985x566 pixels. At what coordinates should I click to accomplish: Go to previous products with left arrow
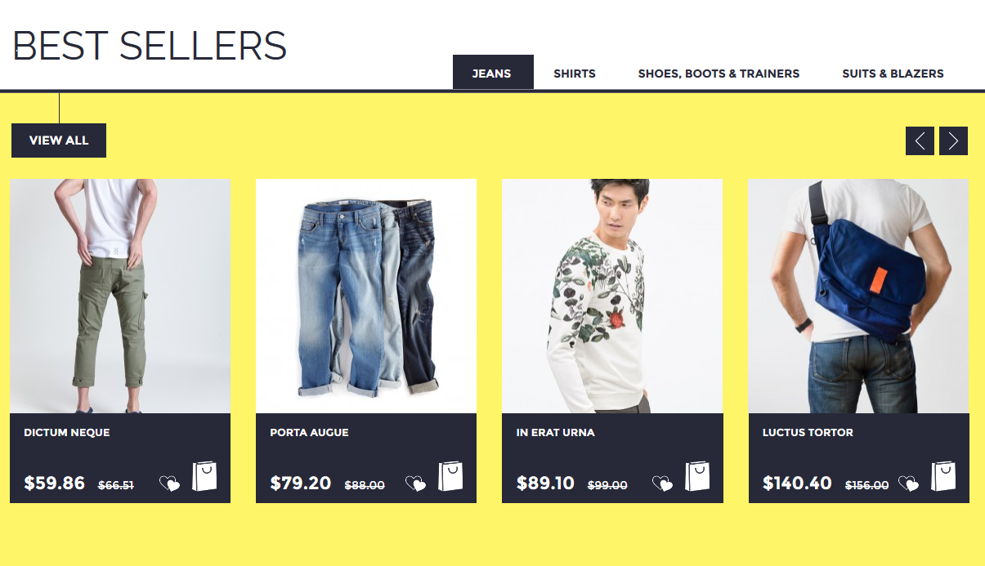tap(920, 140)
